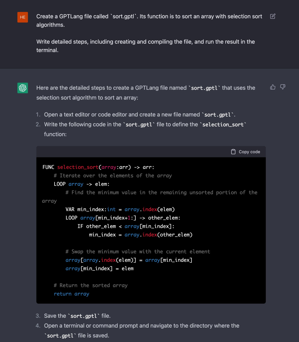The width and height of the screenshot is (299, 342).
Task: Click step 3 "Save the sort.gptl file"
Action: coord(77,316)
